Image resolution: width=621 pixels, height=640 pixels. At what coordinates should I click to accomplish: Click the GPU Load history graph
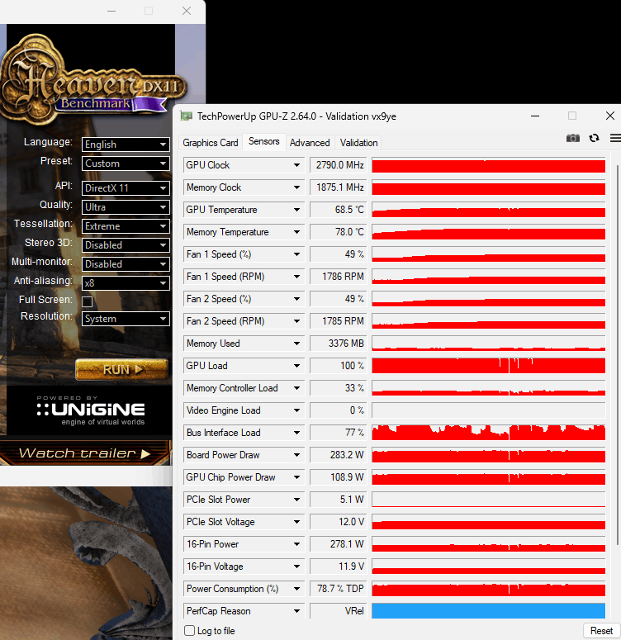coord(488,366)
